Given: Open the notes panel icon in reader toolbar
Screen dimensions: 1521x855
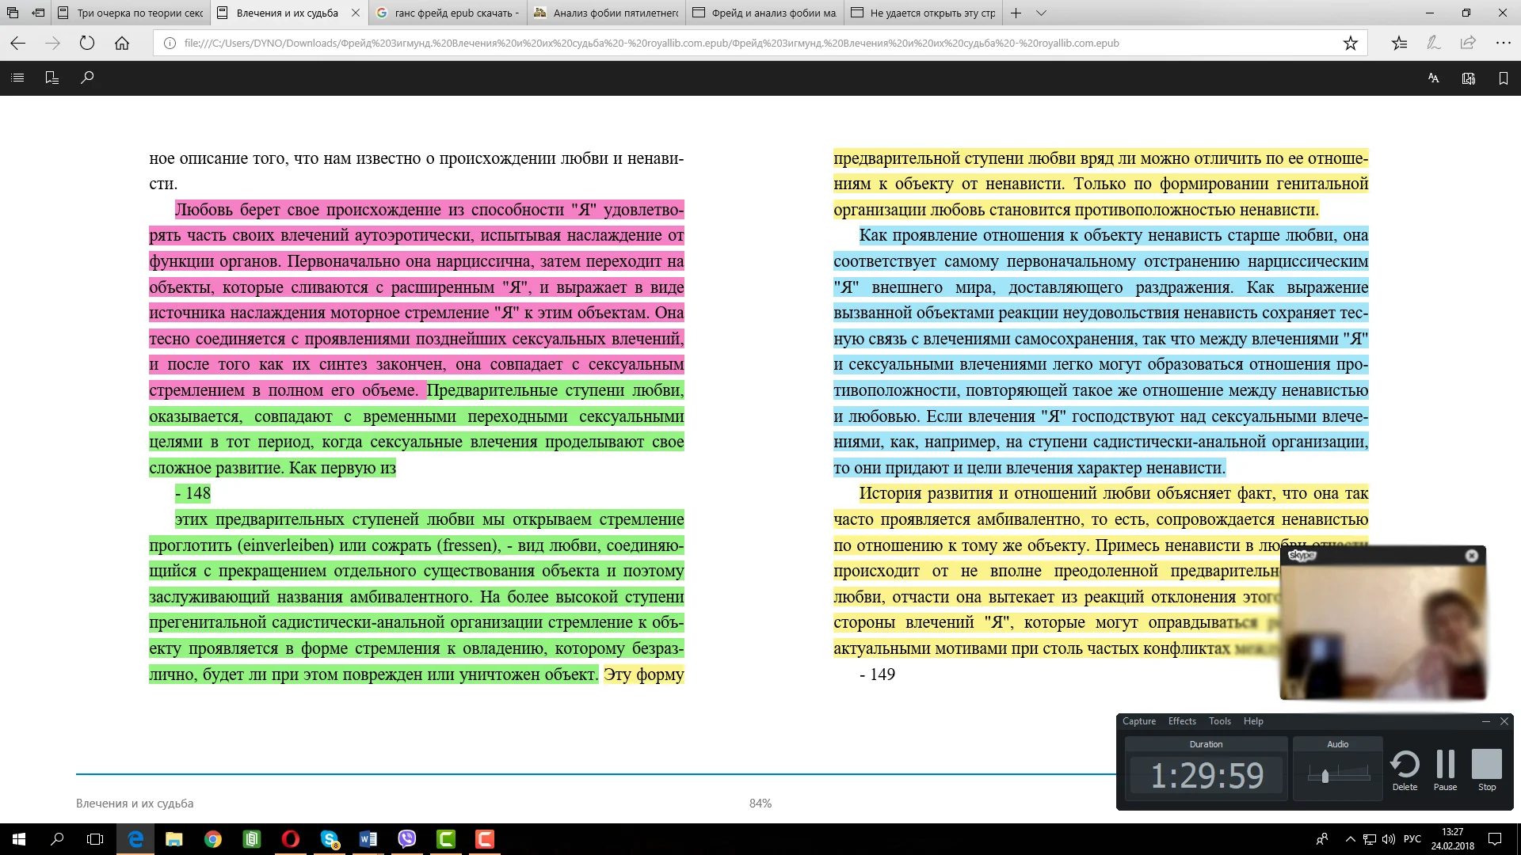Looking at the screenshot, I should pos(52,78).
